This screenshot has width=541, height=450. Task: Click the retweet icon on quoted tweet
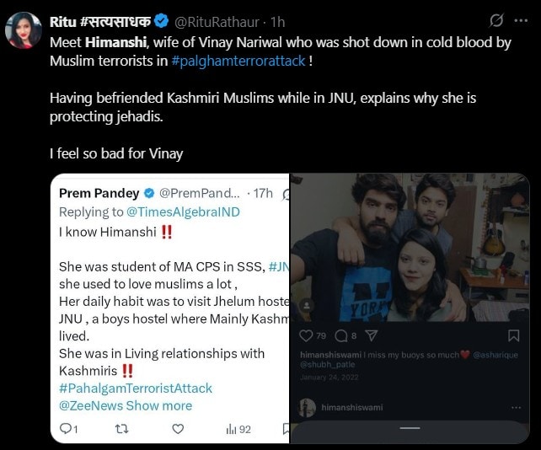click(121, 429)
